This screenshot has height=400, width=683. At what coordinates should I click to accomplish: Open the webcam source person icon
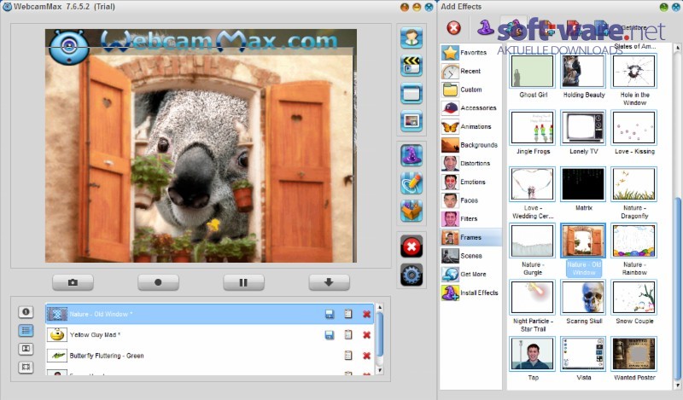point(412,37)
